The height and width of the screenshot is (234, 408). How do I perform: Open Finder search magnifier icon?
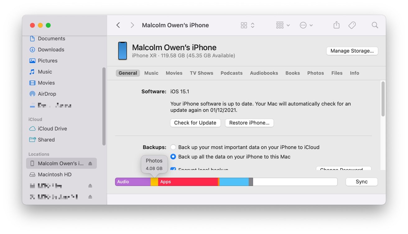375,25
